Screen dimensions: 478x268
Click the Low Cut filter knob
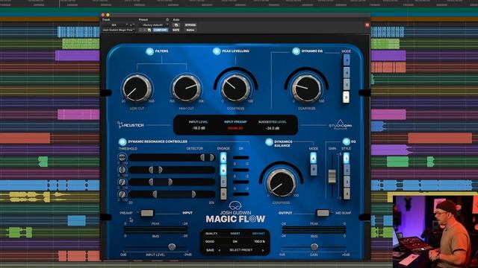pyautogui.click(x=137, y=88)
